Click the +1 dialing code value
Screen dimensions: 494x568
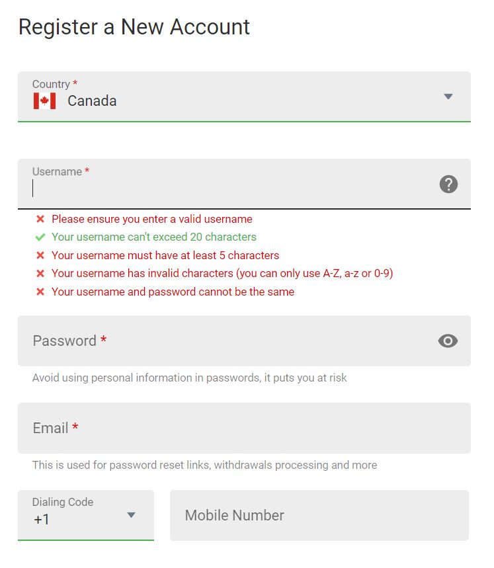[x=41, y=520]
